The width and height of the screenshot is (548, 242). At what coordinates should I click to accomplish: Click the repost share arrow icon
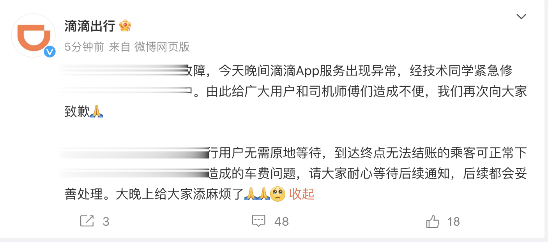click(x=87, y=221)
